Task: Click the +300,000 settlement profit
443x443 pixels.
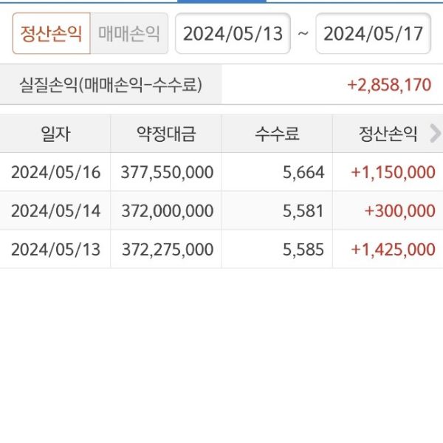Action: coord(399,210)
